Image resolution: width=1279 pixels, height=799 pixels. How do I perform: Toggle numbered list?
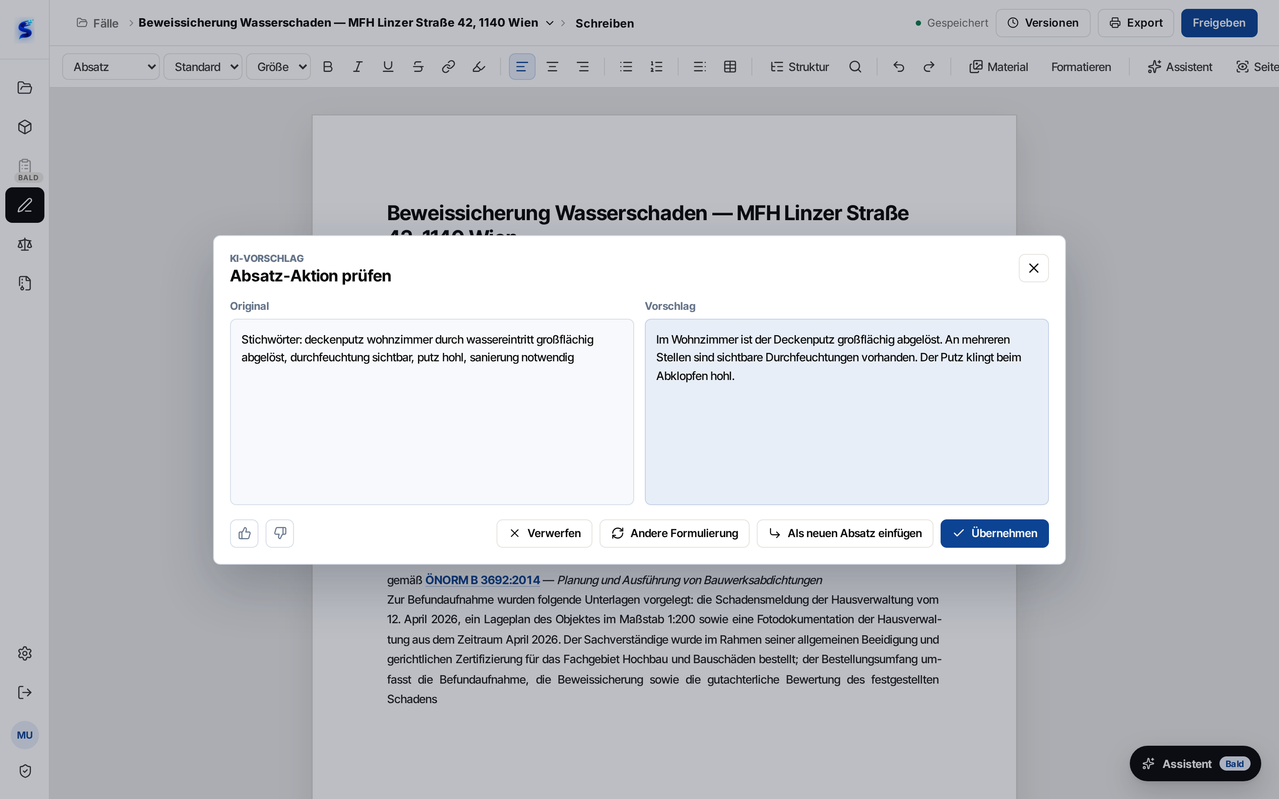click(x=656, y=67)
